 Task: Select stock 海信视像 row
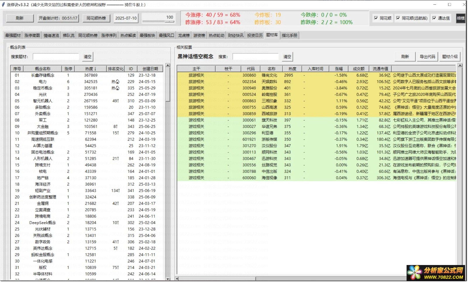click(317, 178)
